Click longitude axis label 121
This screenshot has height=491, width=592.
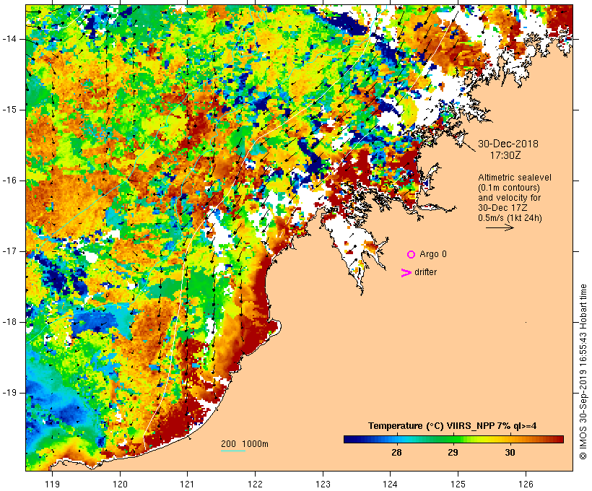coord(187,484)
